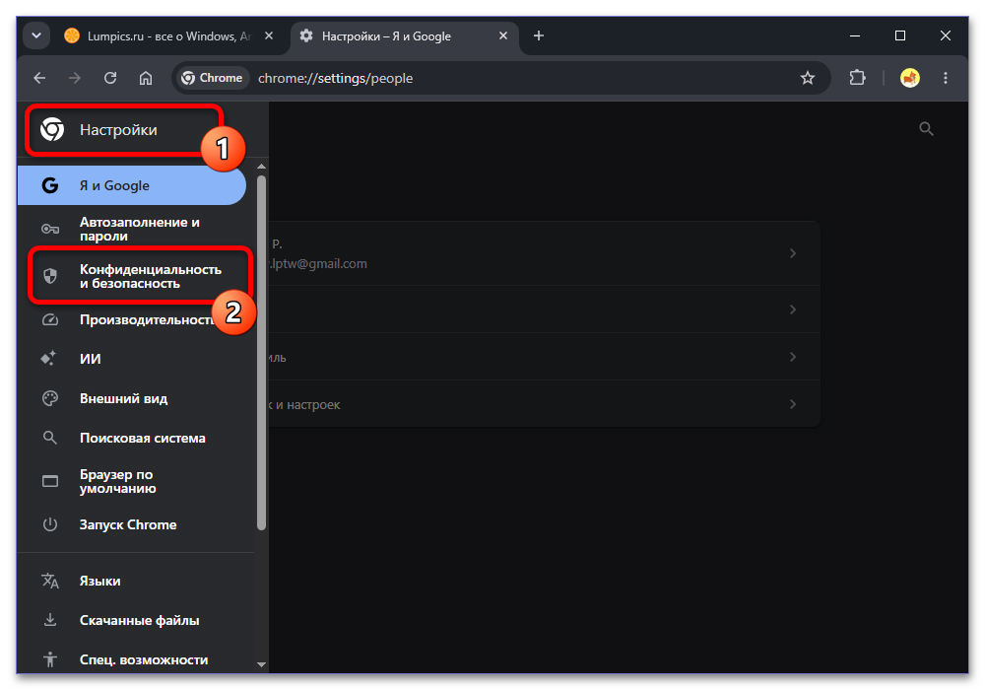Add a new tab with the plus button
This screenshot has width=985, height=690.
539,35
